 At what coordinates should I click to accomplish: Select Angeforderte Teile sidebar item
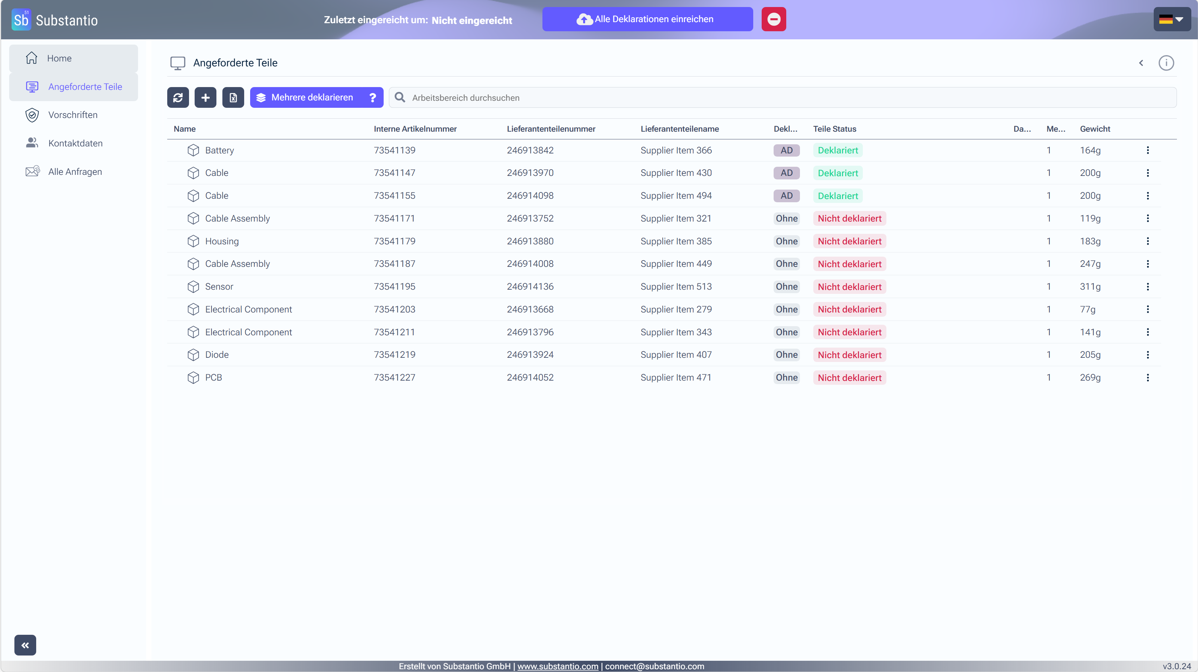click(x=73, y=86)
